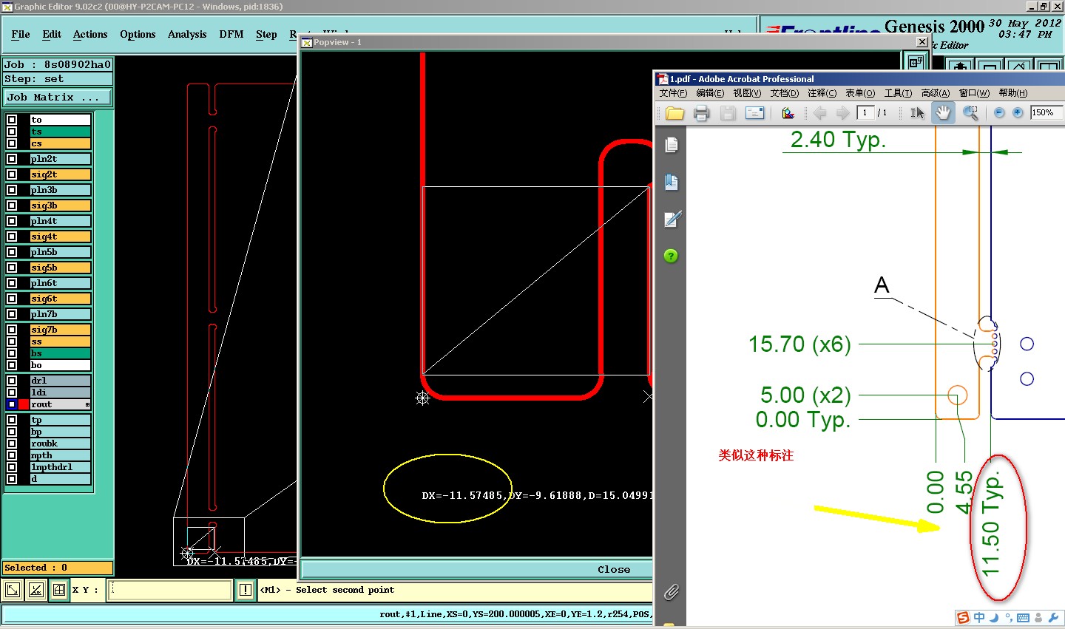Open Step menu in Graphic Editor
This screenshot has width=1065, height=629.
coord(266,34)
